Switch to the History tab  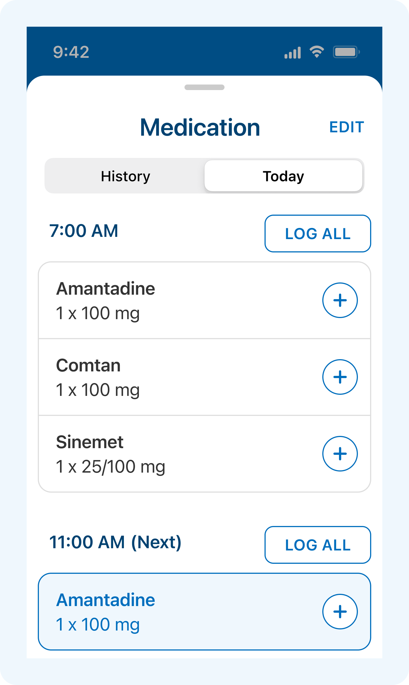(x=125, y=176)
